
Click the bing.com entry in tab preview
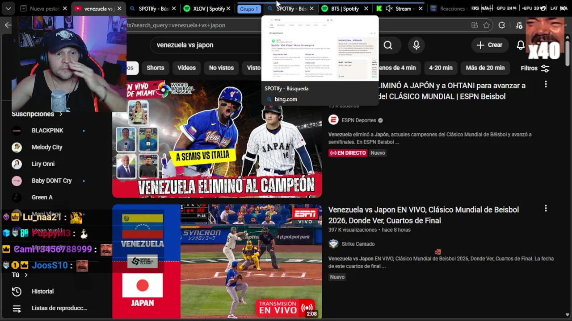point(286,99)
